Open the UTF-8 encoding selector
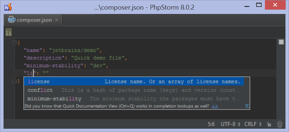Screen dimensions: 289x132 pos(230,124)
